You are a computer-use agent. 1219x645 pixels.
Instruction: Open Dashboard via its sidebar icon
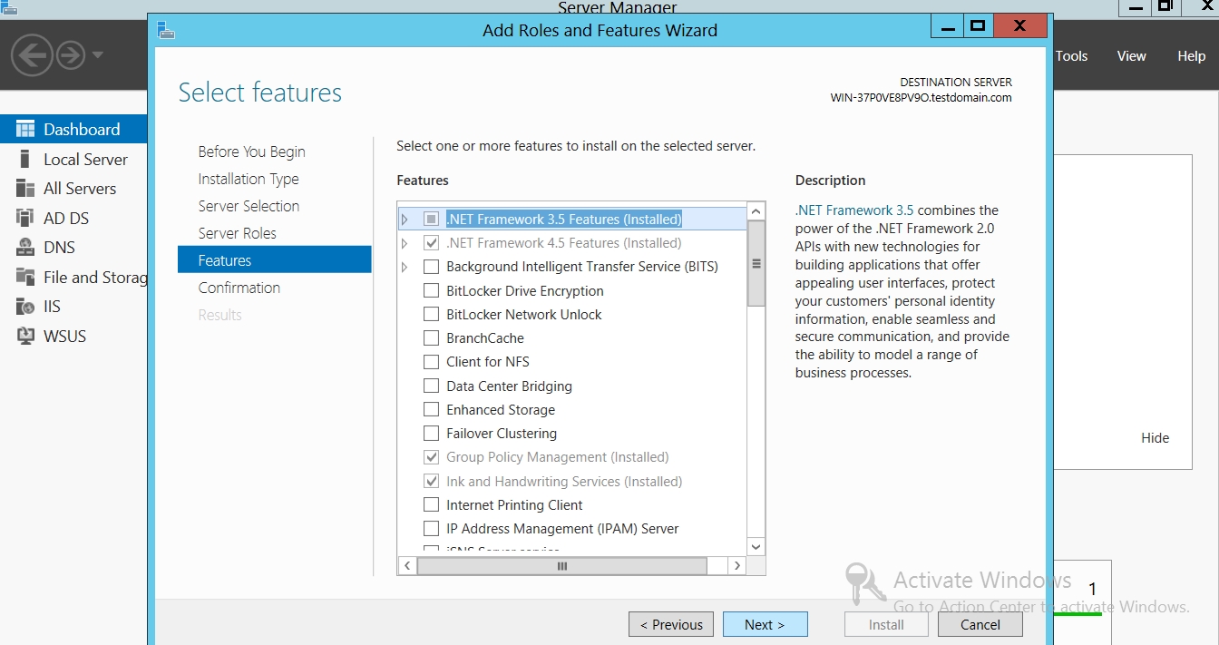25,129
